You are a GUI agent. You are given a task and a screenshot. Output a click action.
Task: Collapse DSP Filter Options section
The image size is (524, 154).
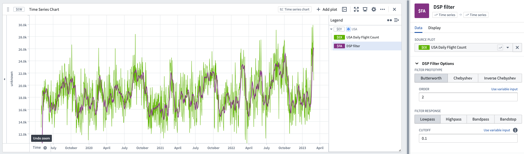pos(417,63)
